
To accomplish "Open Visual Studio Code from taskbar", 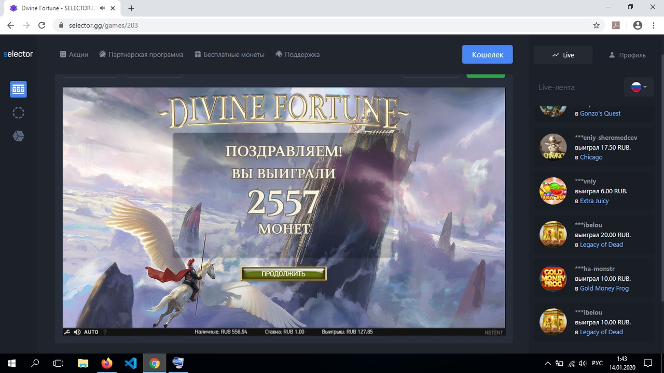I will click(131, 363).
